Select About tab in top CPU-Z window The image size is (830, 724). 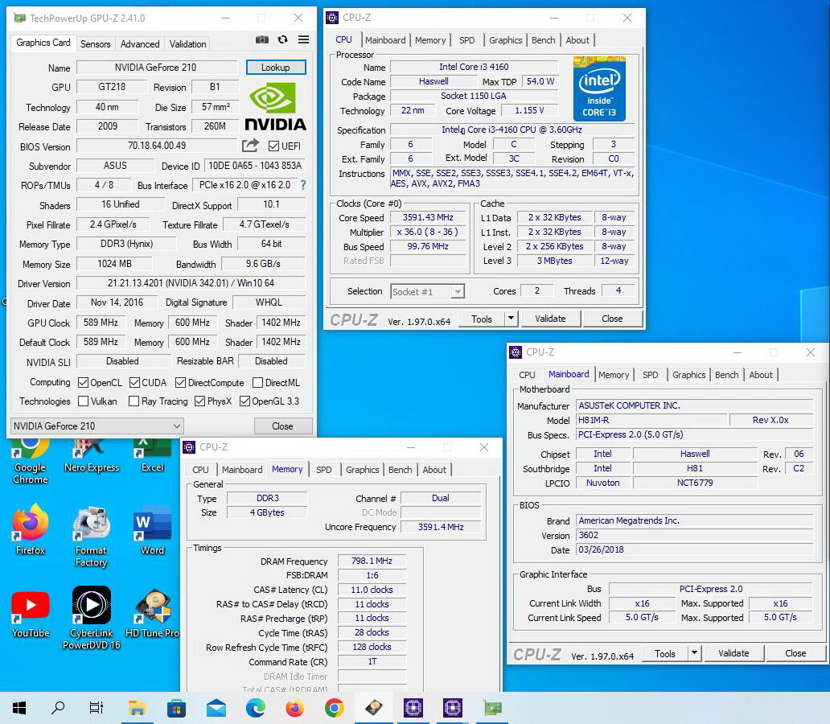coord(577,40)
